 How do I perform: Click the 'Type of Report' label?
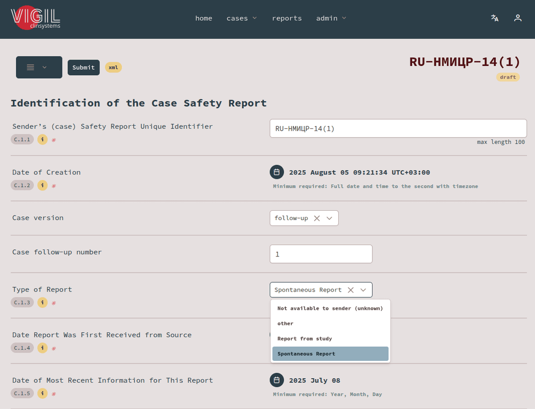coord(42,290)
